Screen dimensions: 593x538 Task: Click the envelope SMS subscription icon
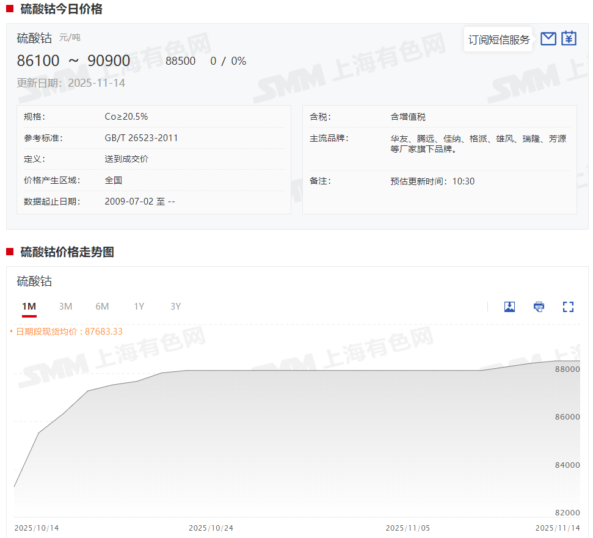tap(548, 38)
